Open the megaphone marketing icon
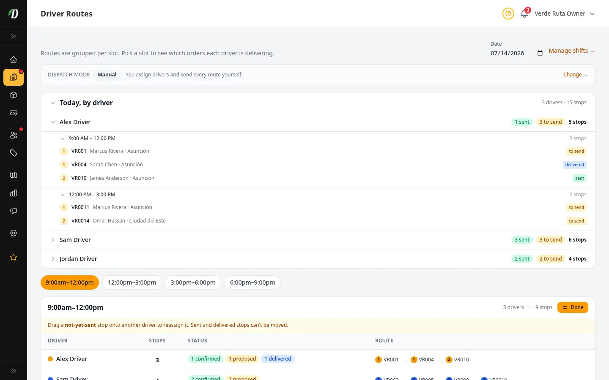The image size is (609, 380). click(14, 211)
